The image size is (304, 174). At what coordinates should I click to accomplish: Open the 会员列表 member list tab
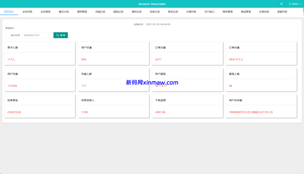point(27,12)
